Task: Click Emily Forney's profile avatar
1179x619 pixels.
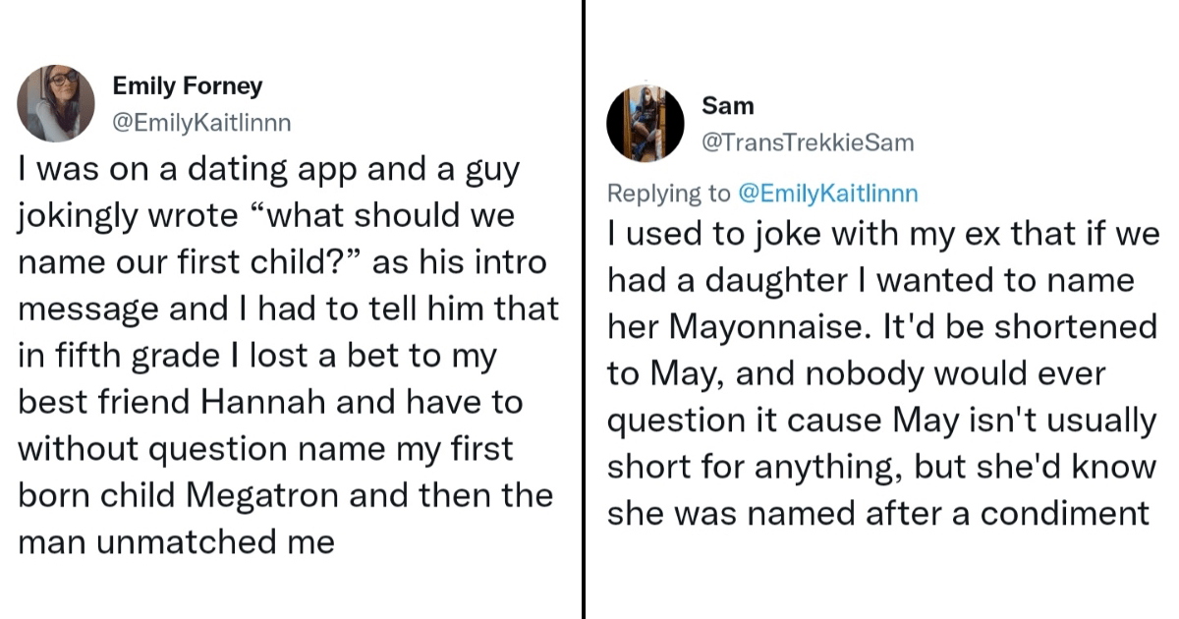Action: point(55,104)
